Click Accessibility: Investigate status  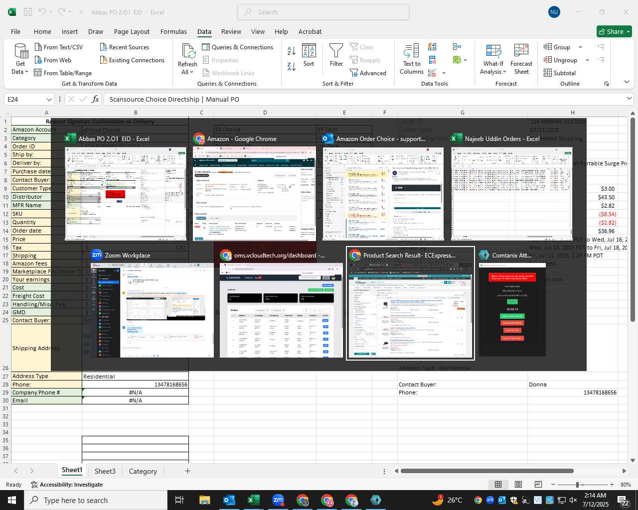coord(67,485)
